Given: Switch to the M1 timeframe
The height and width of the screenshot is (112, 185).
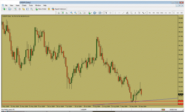Looking at the screenshot, I should pos(149,13).
